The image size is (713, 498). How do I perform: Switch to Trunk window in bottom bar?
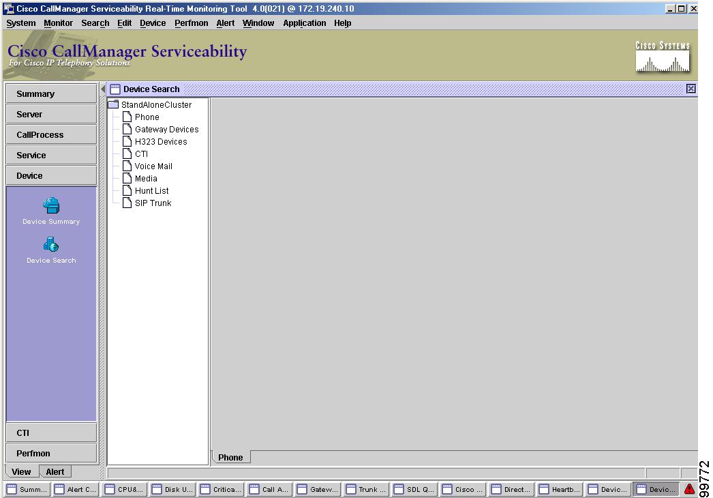367,489
